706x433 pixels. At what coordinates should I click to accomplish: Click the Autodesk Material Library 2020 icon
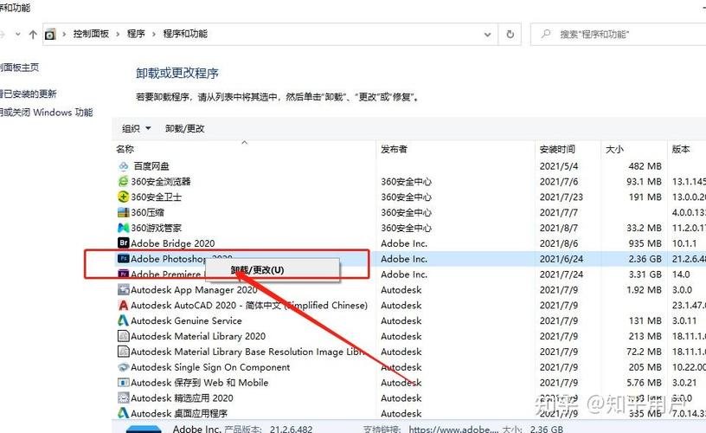tap(123, 336)
